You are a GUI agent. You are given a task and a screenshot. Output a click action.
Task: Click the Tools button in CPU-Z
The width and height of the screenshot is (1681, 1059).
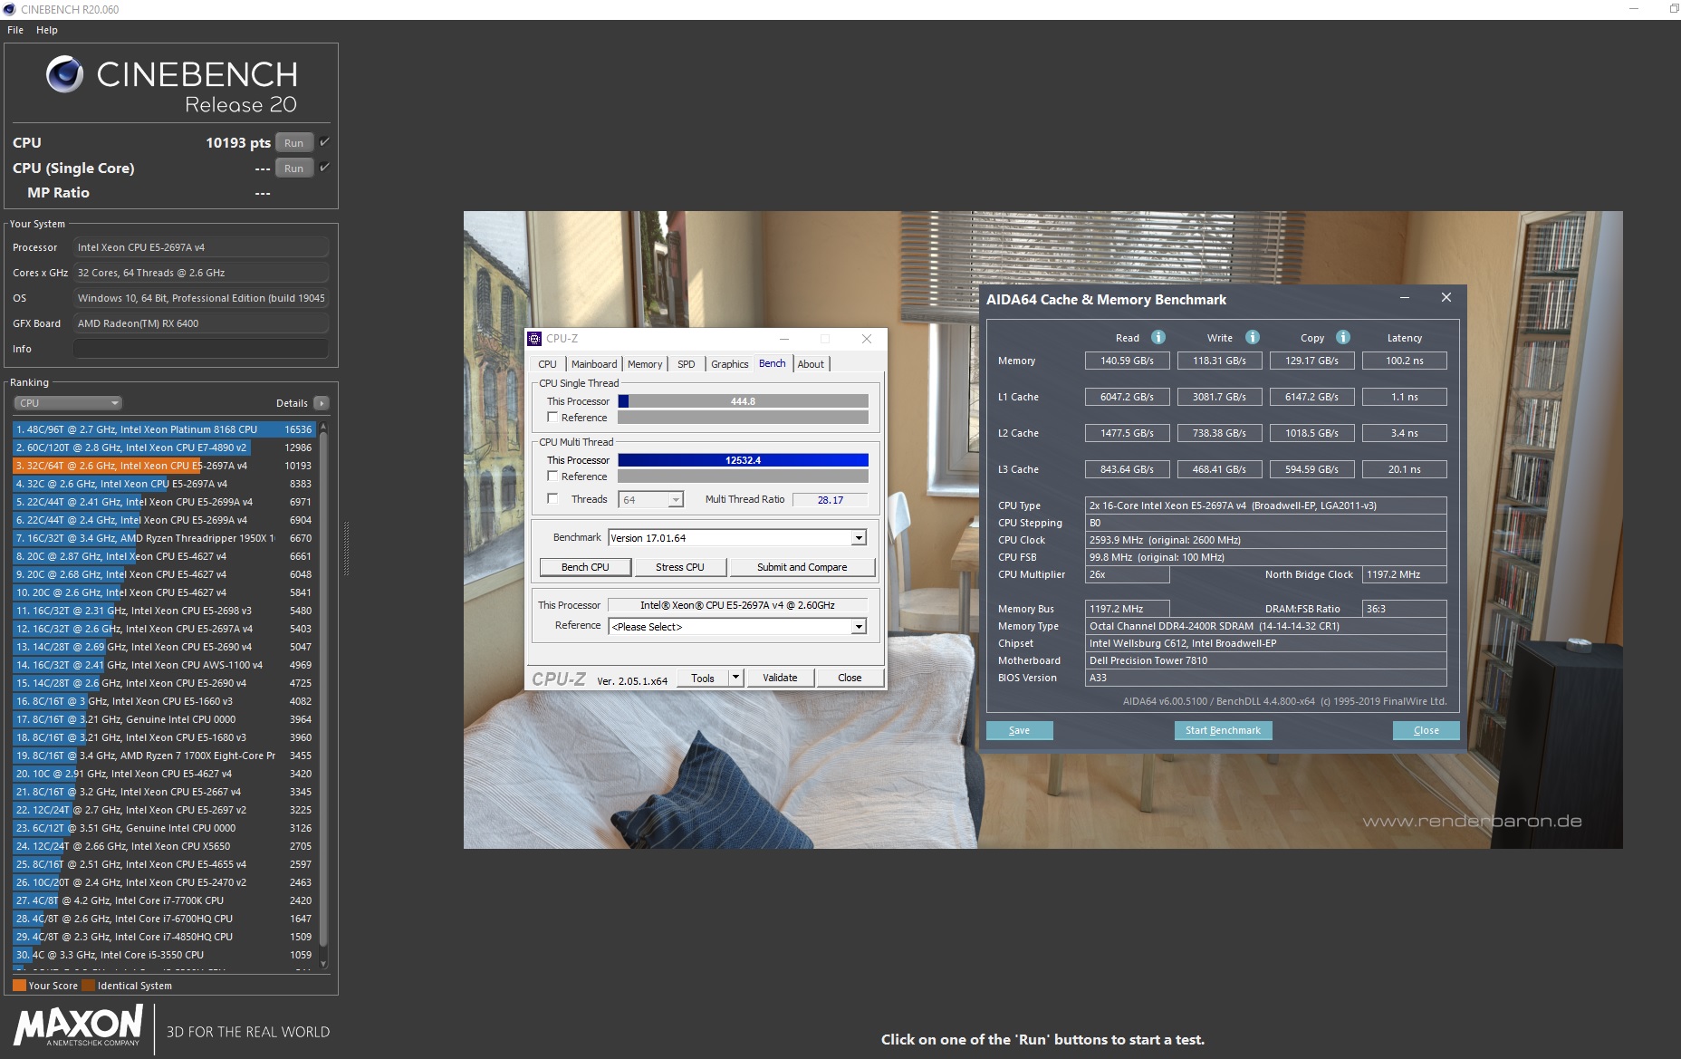[703, 678]
